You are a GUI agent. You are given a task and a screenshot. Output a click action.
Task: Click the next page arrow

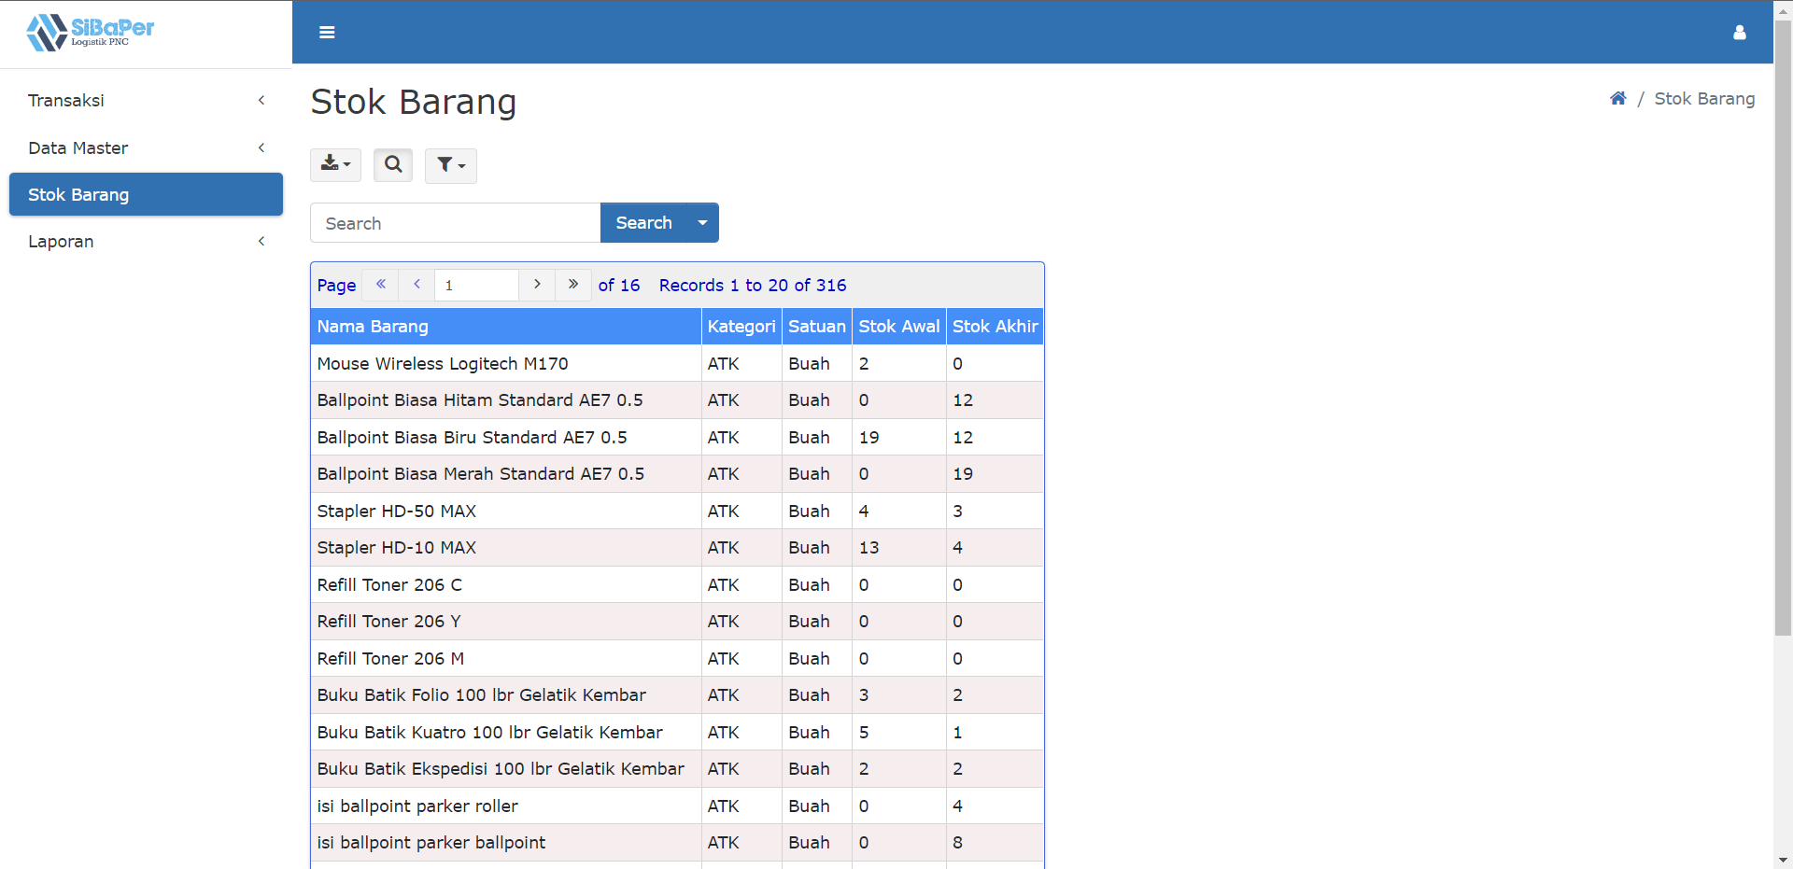[x=537, y=285]
